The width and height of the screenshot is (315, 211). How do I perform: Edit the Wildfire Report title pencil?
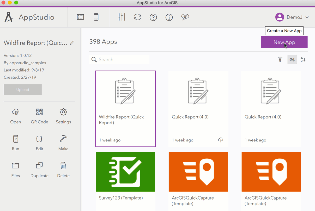click(x=72, y=43)
